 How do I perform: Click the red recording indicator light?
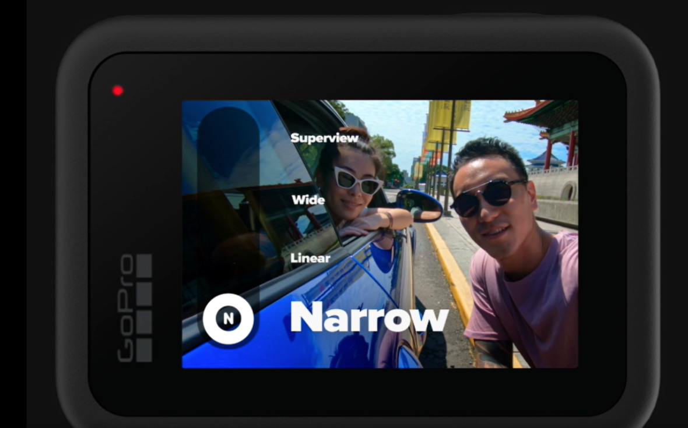tap(118, 90)
